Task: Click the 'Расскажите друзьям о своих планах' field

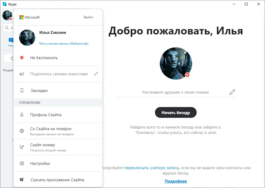Action: [176, 92]
